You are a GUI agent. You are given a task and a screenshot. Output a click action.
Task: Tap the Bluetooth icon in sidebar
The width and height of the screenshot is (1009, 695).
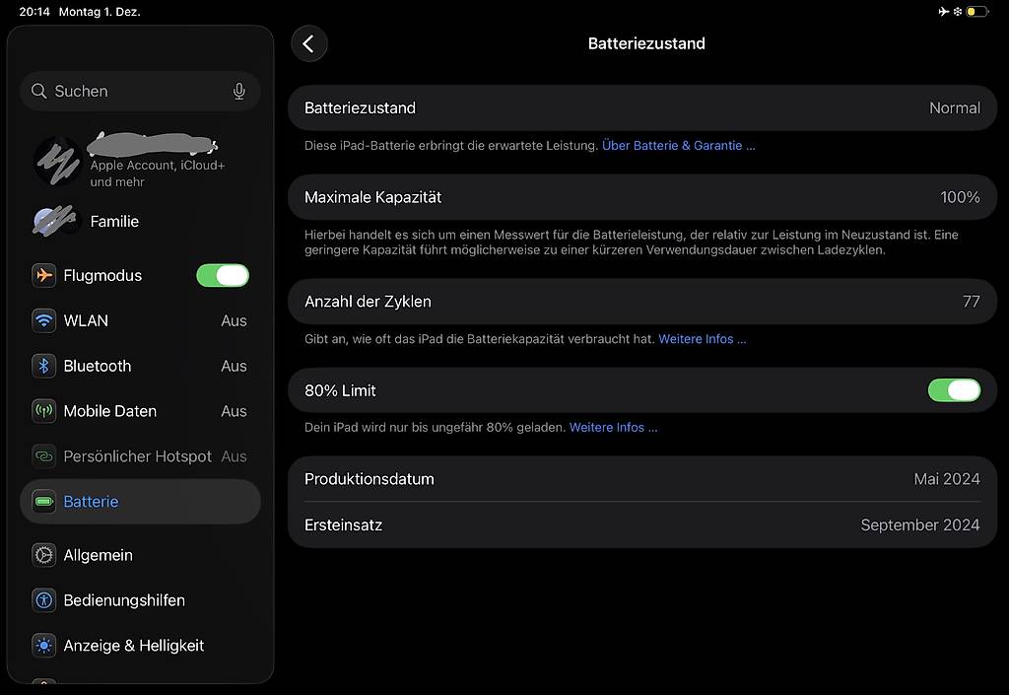[x=43, y=366]
